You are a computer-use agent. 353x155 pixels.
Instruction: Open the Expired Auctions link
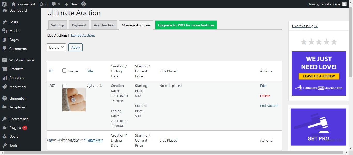click(x=83, y=36)
